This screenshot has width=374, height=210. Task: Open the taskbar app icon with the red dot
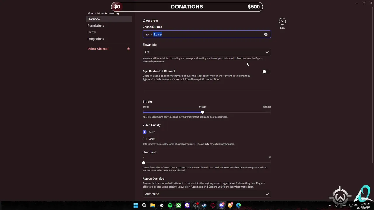pyautogui.click(x=196, y=205)
